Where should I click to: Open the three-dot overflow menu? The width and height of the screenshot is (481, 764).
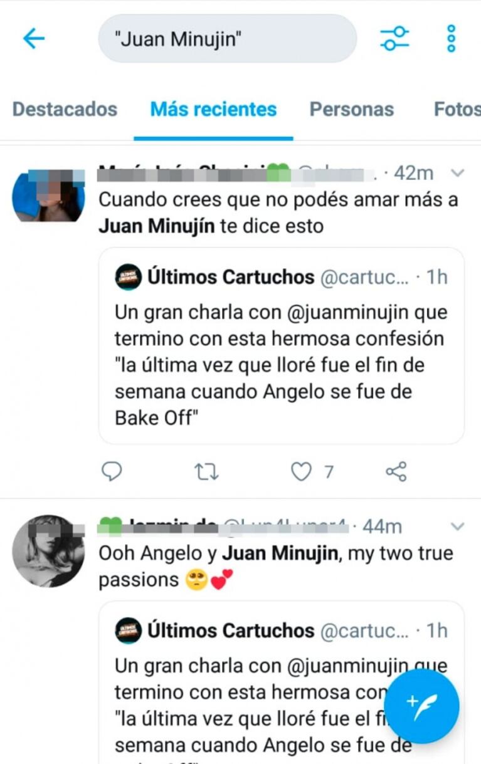coord(450,39)
